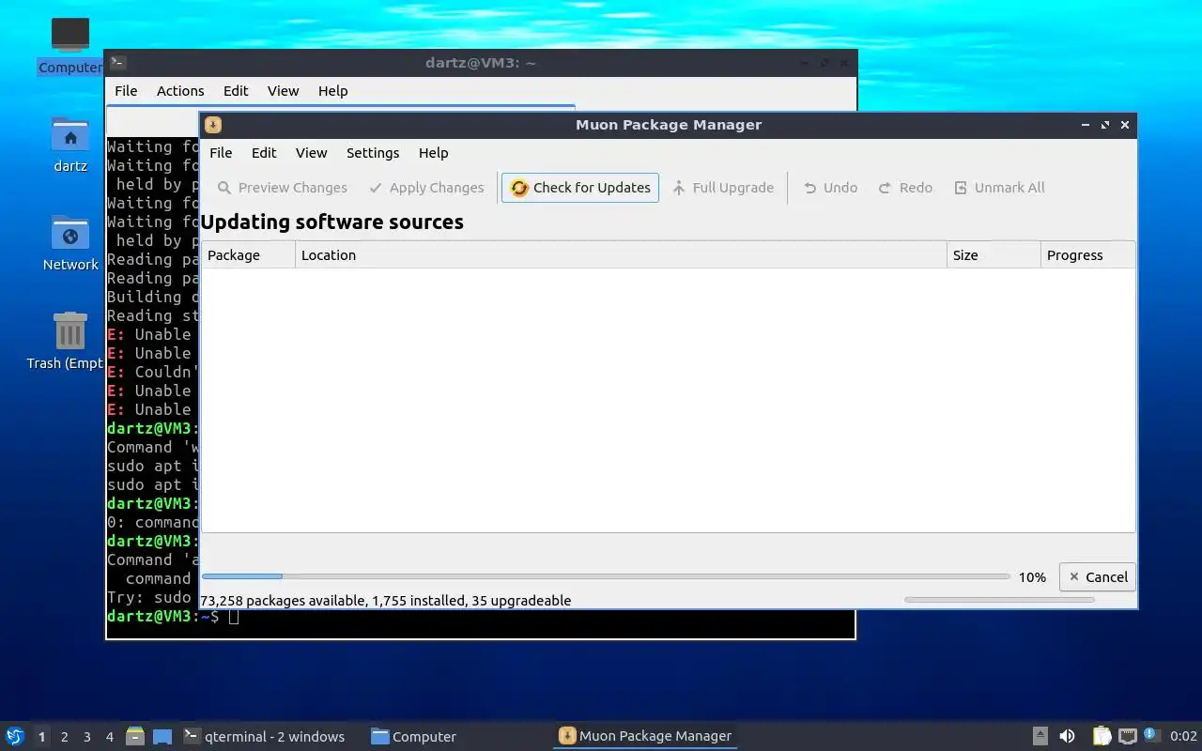Image resolution: width=1202 pixels, height=751 pixels.
Task: Select the dartz home folder desktop icon
Action: tap(70, 145)
